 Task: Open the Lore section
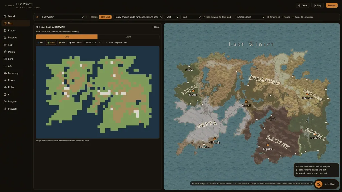(16, 59)
